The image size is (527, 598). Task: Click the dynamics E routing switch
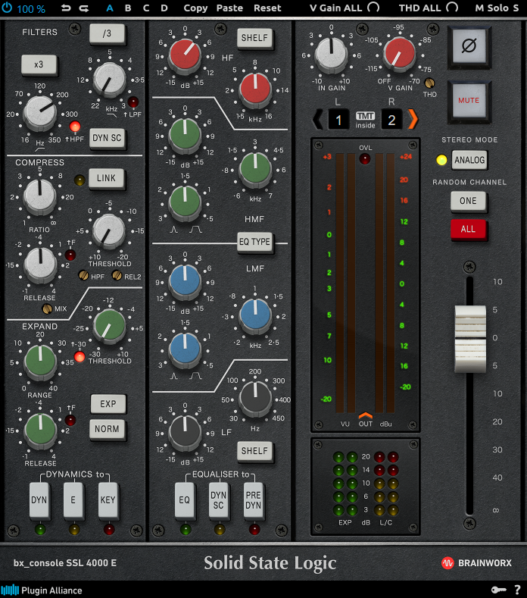[x=73, y=500]
